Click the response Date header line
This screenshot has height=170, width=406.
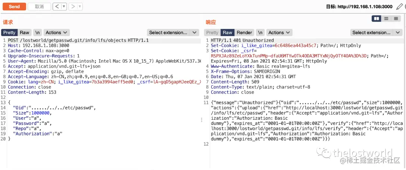(253, 77)
